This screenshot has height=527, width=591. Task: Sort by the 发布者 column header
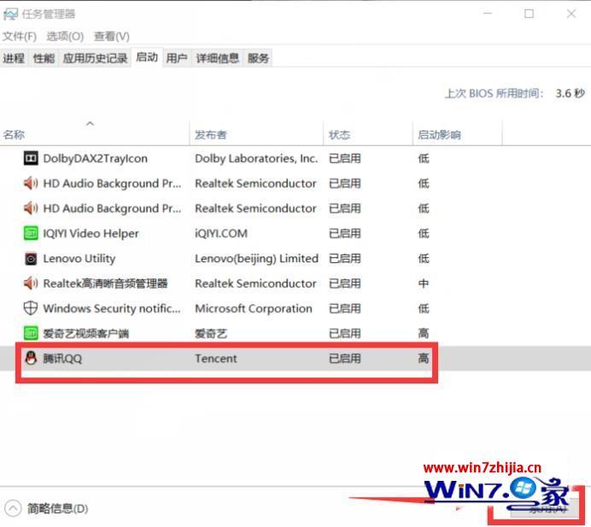(256, 135)
